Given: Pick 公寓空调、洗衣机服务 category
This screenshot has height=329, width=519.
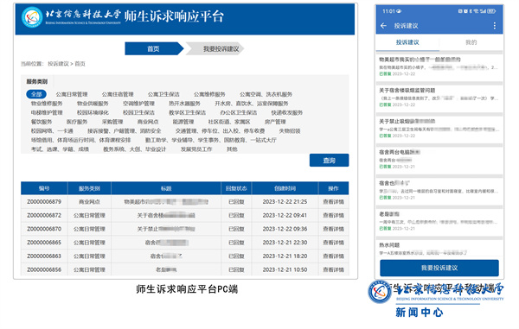Looking at the screenshot, I should coord(266,94).
